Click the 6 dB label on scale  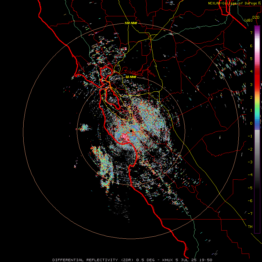click(x=251, y=46)
